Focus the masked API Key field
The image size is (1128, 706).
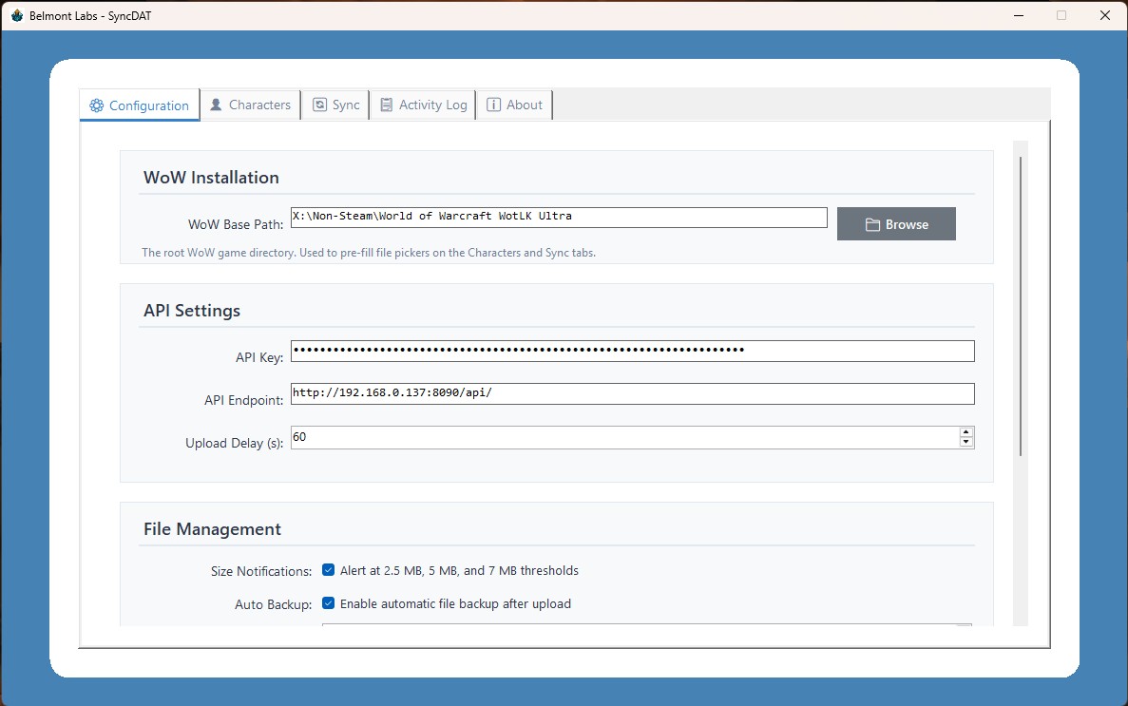(632, 351)
